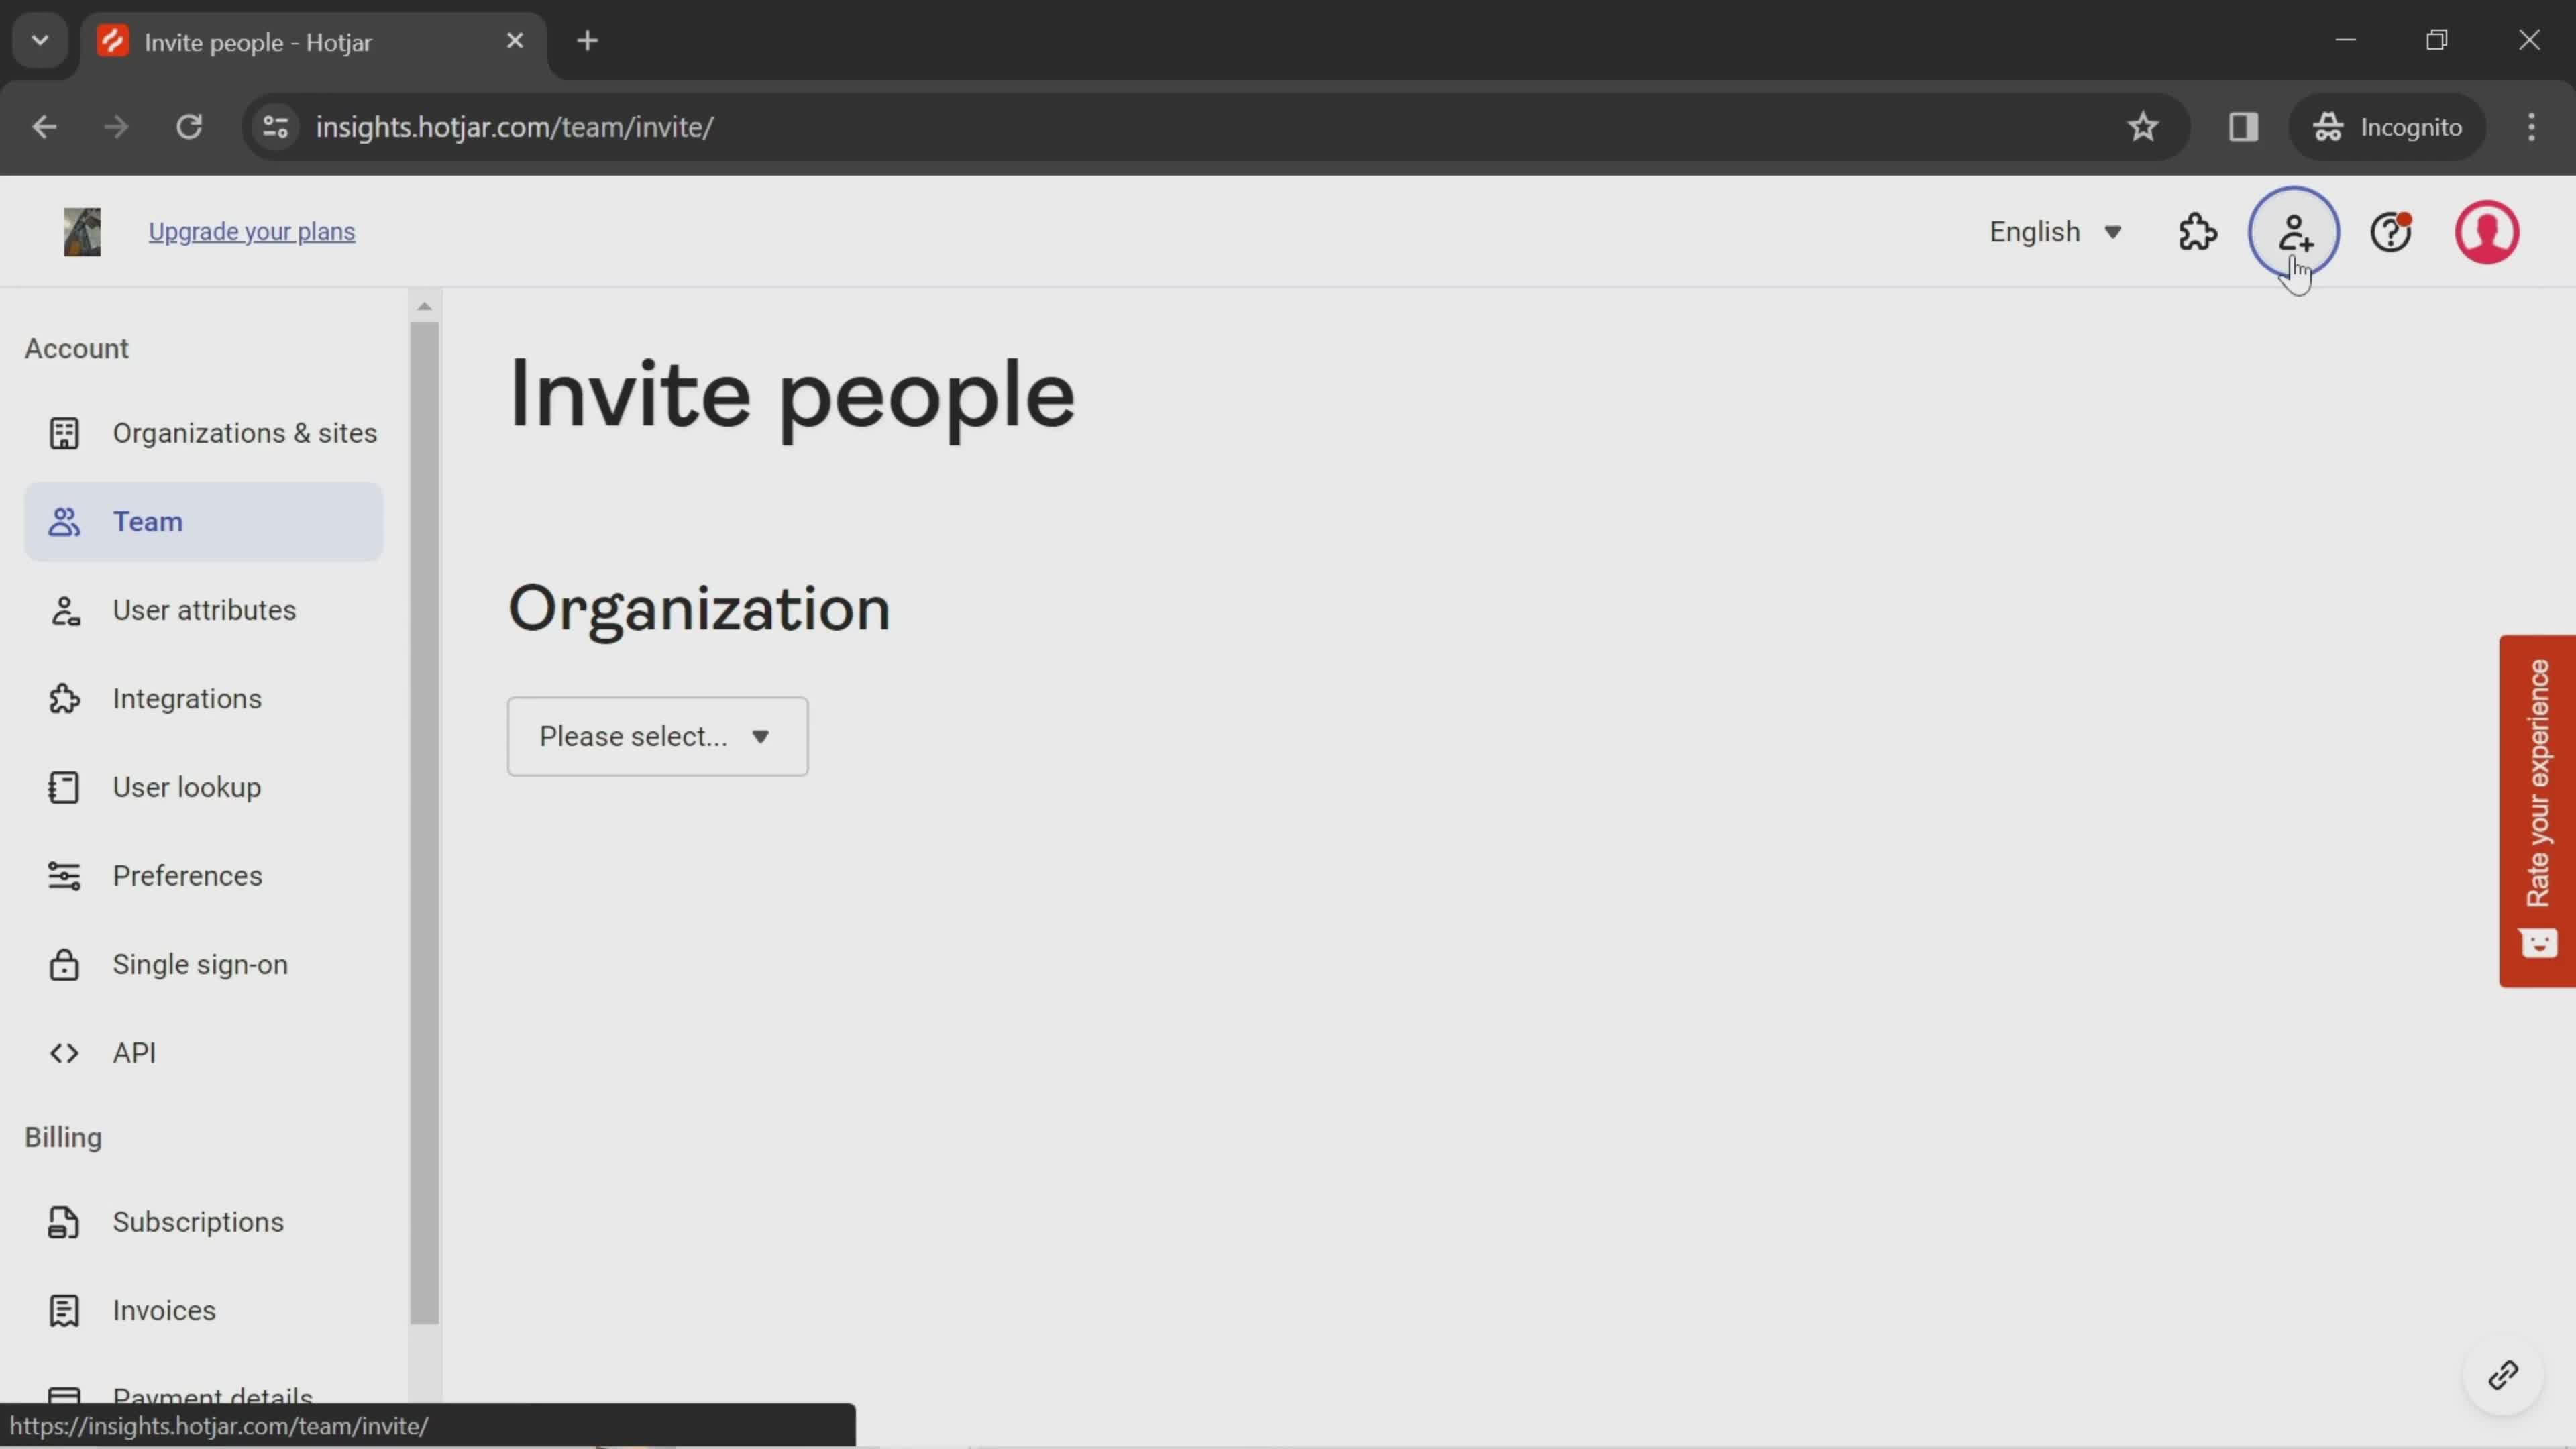This screenshot has height=1449, width=2576.
Task: Click the invite people icon in header
Action: [2295, 230]
